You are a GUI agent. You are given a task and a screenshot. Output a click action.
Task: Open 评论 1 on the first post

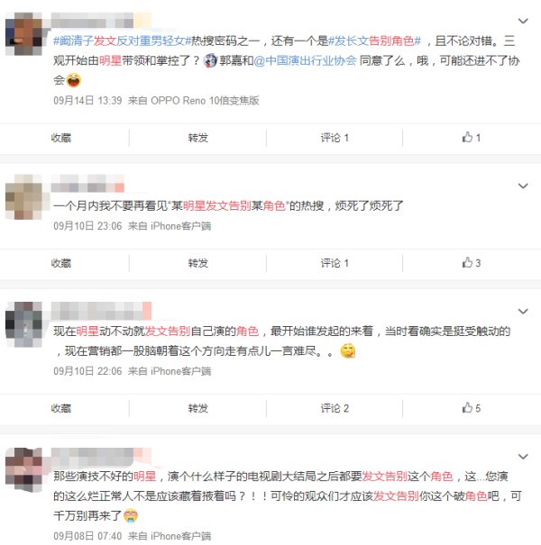pos(335,138)
